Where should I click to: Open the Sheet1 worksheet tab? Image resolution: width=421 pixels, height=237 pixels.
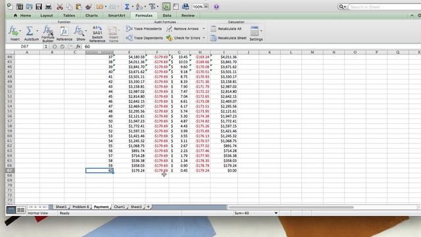[x=61, y=207]
